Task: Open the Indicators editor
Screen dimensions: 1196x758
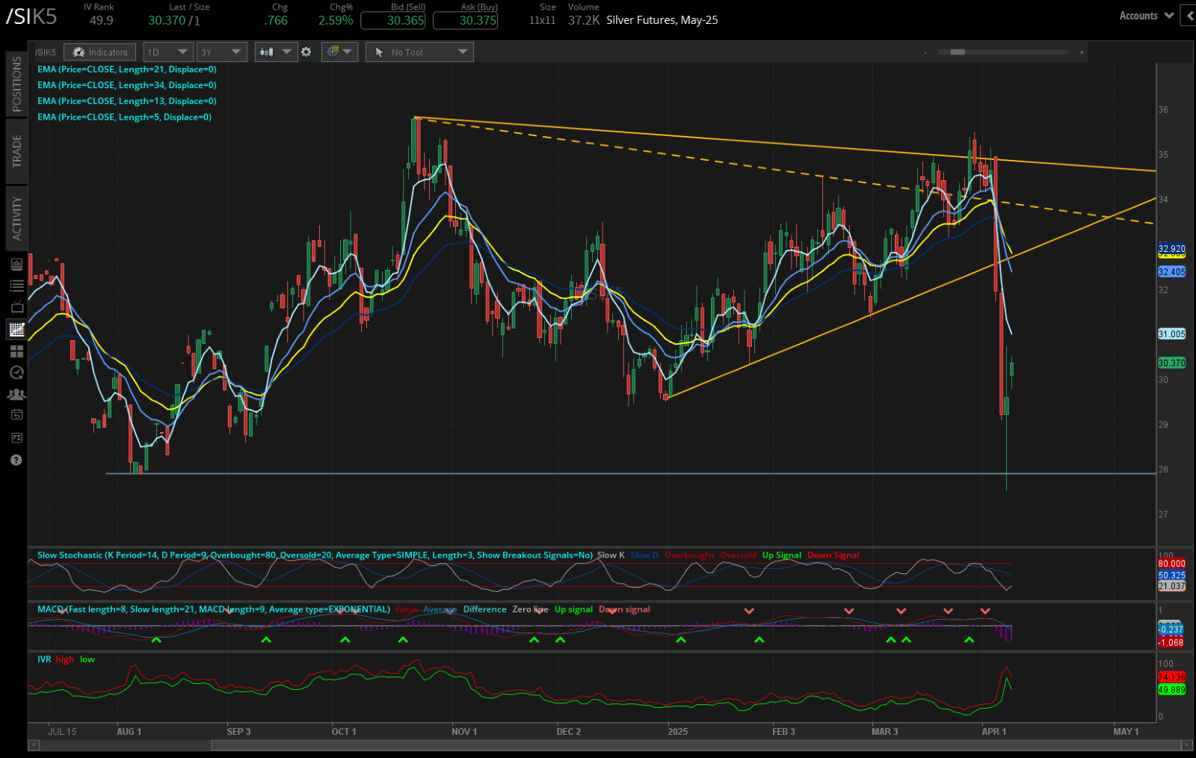Action: [99, 52]
